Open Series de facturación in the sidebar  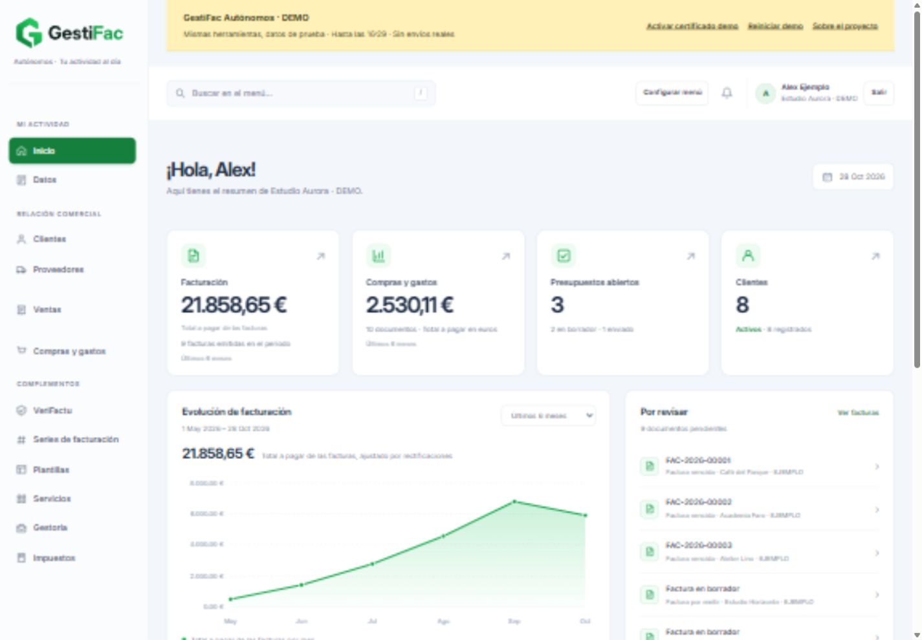[72, 440]
